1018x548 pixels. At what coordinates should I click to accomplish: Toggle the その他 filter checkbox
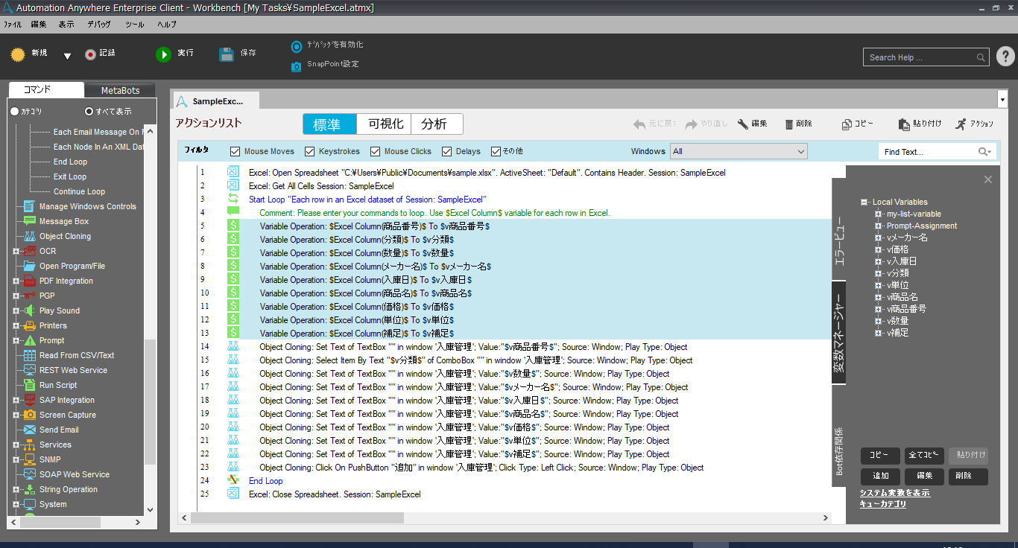496,151
